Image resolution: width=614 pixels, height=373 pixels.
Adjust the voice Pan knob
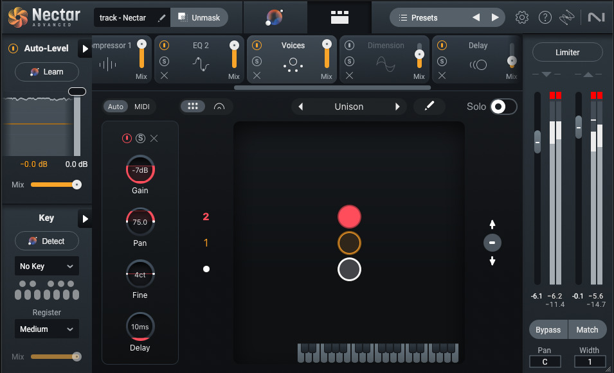coord(140,222)
